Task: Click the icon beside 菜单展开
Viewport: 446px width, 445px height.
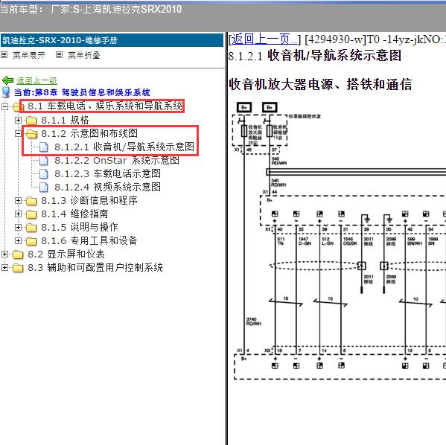Action: pyautogui.click(x=4, y=54)
